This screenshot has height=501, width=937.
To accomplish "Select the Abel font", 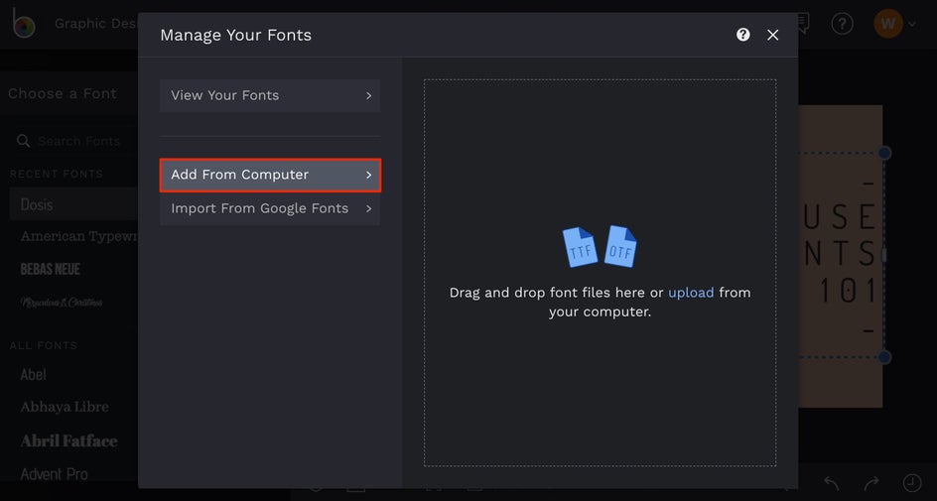I will pyautogui.click(x=34, y=374).
